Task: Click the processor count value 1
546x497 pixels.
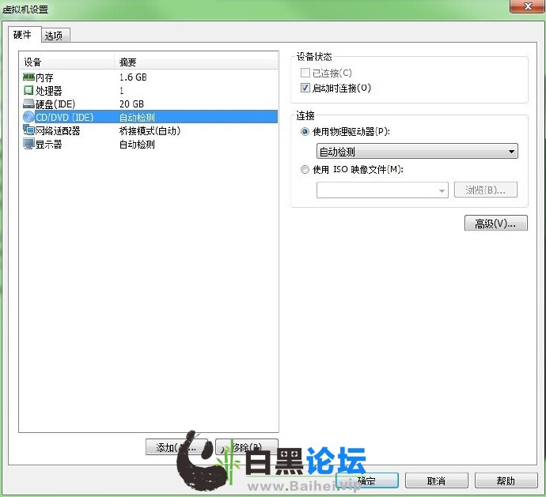Action: [x=122, y=91]
